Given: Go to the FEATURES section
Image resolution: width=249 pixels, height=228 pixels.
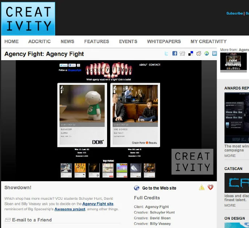Looking at the screenshot, I should (x=97, y=41).
